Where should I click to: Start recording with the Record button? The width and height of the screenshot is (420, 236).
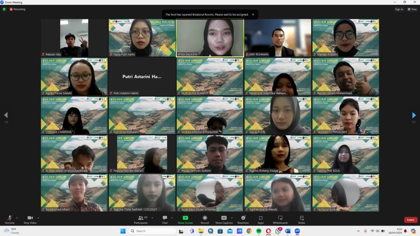(205, 219)
